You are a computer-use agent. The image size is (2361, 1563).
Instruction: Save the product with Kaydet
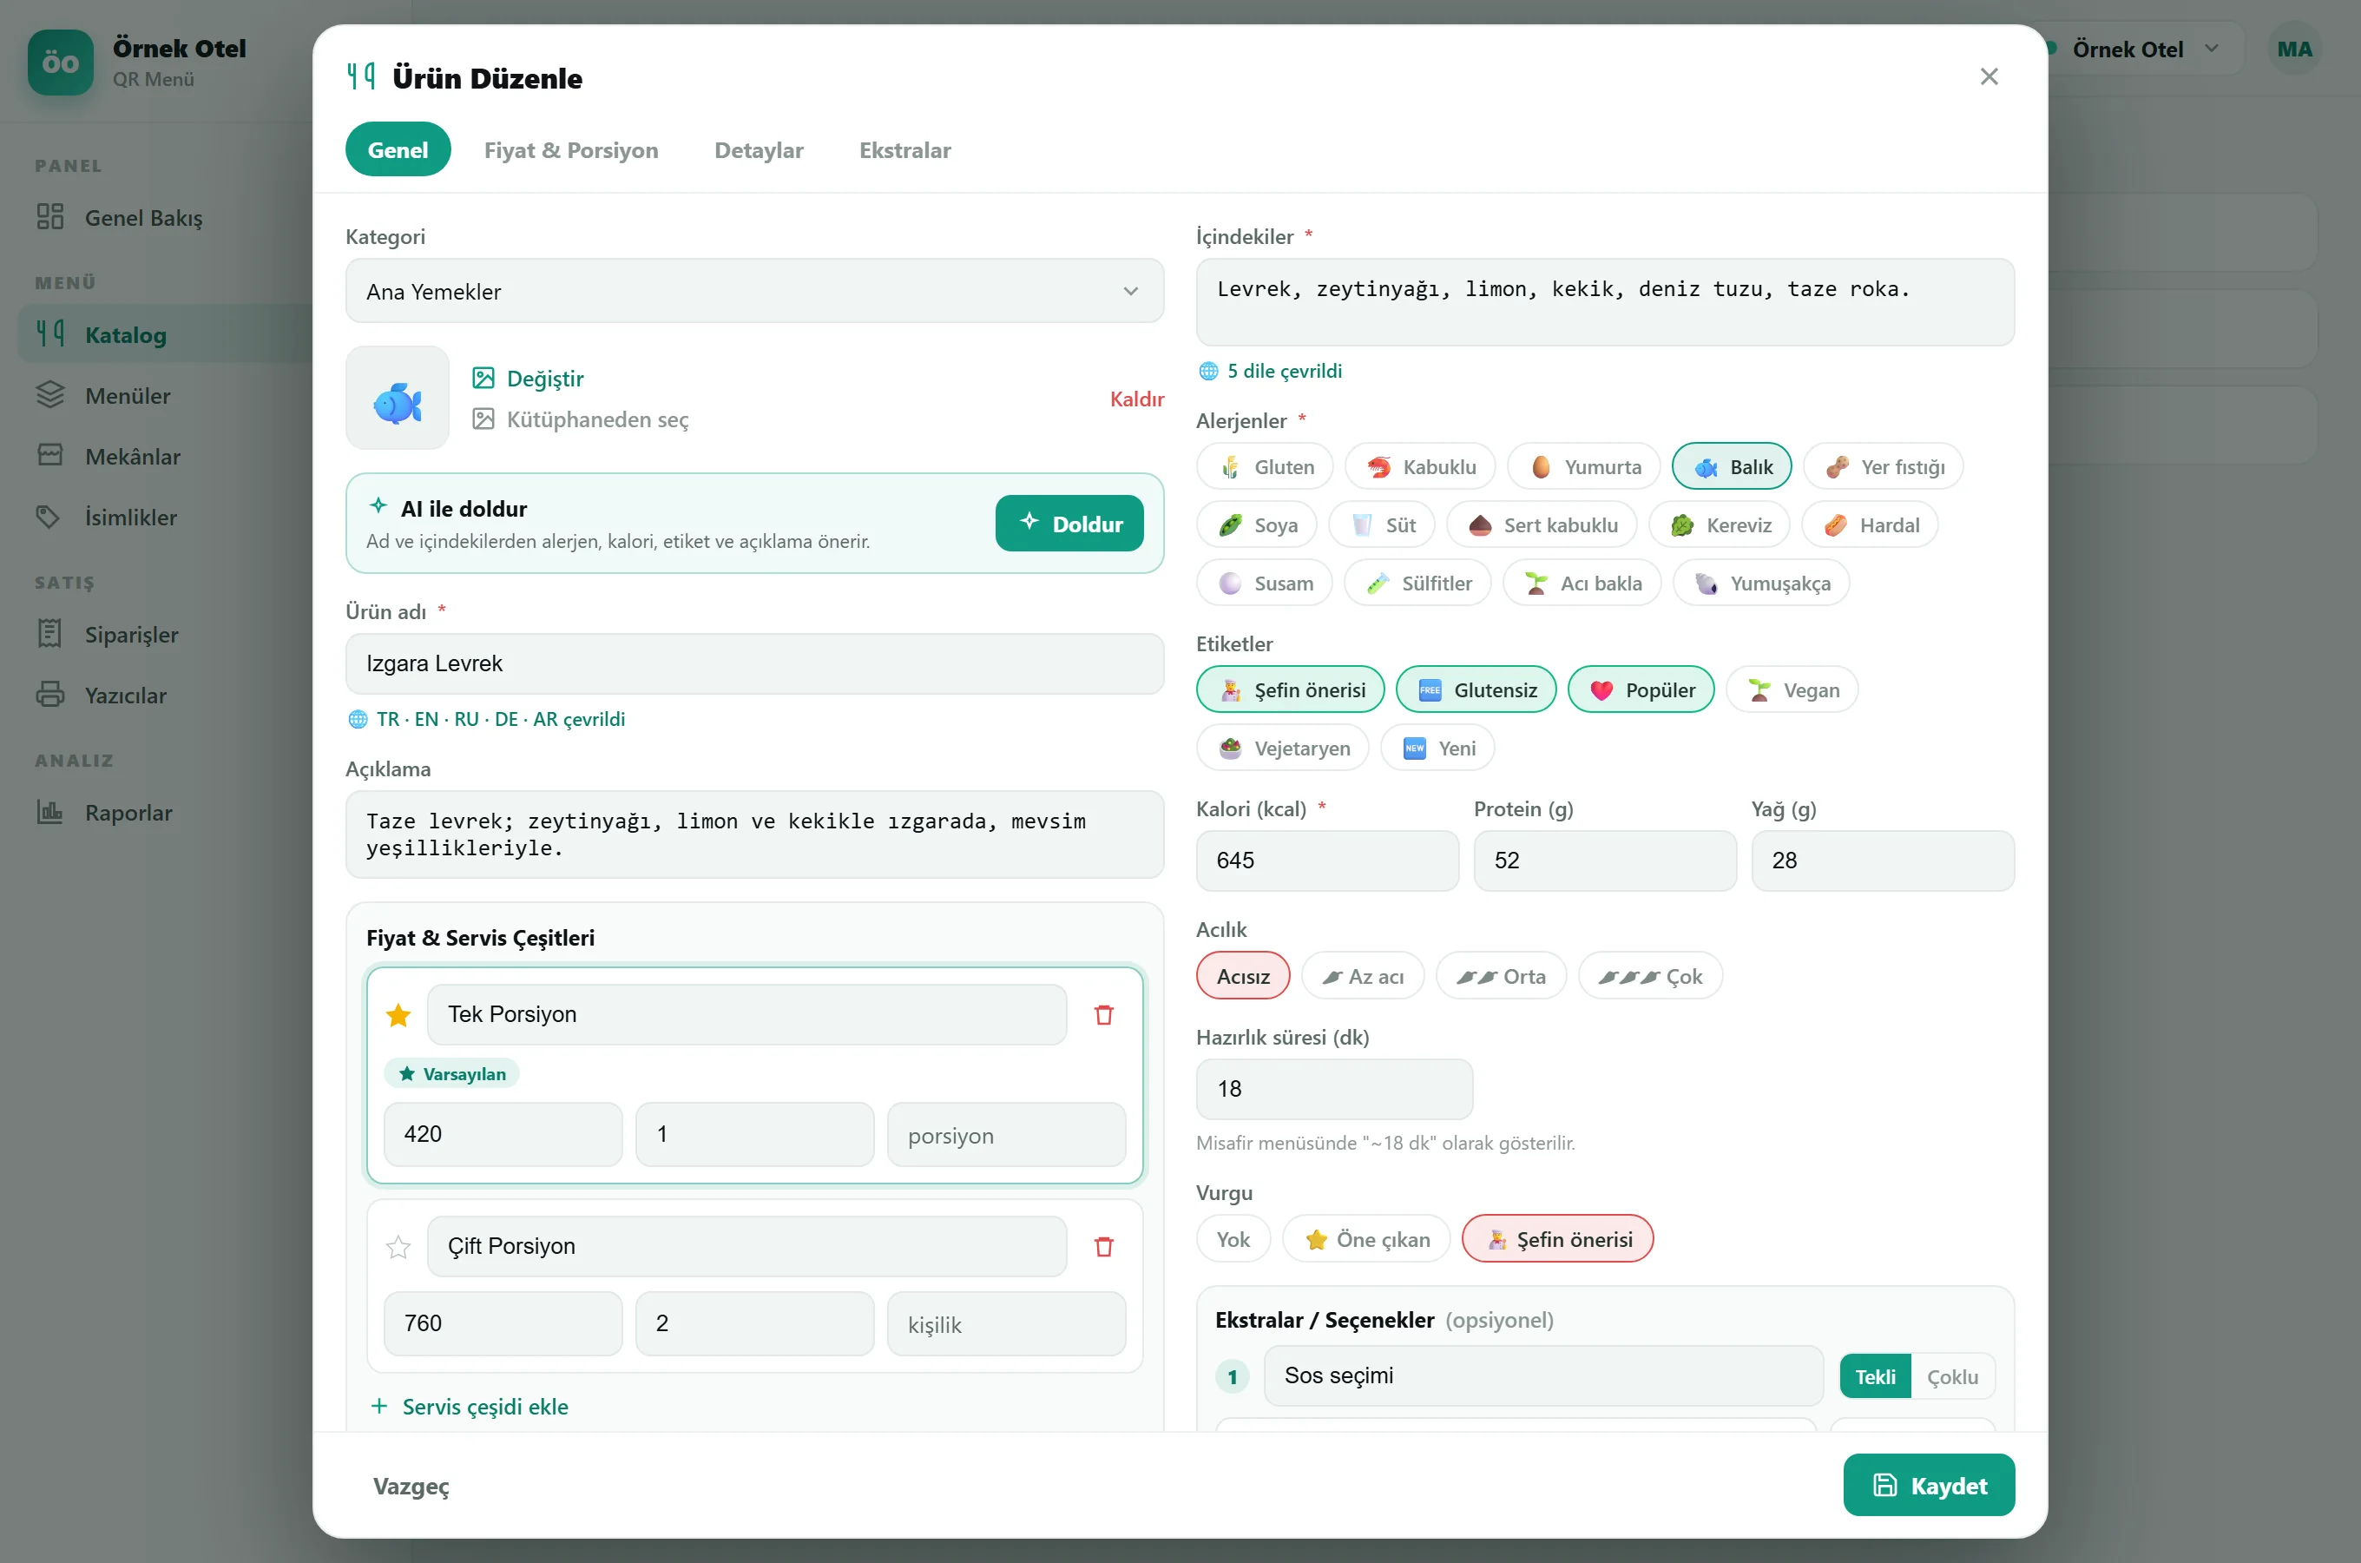click(1929, 1485)
